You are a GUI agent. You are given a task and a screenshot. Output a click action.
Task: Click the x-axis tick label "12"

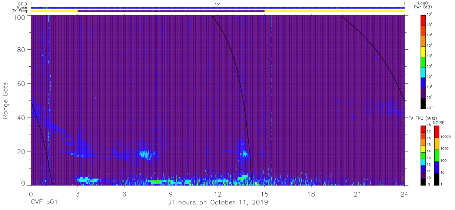[217, 194]
